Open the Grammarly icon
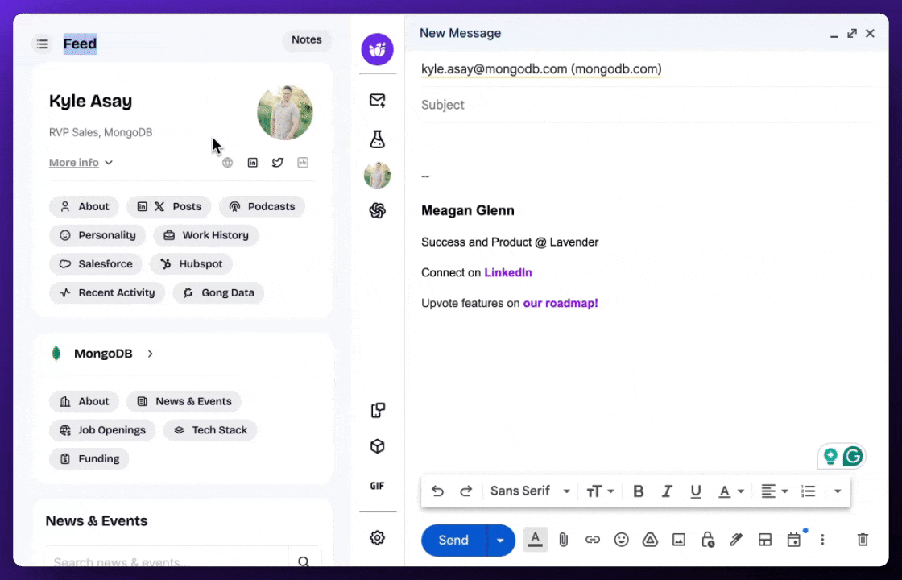902x580 pixels. click(853, 456)
